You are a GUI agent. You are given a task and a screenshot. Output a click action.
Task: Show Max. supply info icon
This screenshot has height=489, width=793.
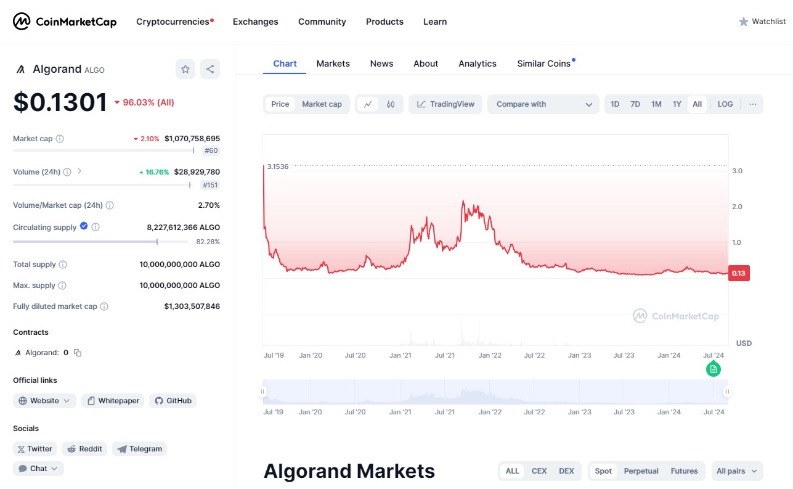coord(62,286)
